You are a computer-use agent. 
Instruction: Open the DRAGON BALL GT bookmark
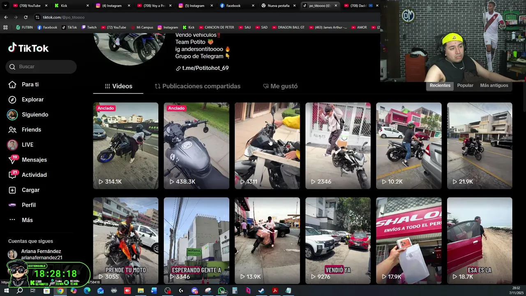click(x=288, y=28)
